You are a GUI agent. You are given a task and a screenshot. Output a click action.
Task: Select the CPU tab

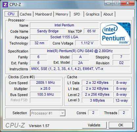tap(11, 14)
